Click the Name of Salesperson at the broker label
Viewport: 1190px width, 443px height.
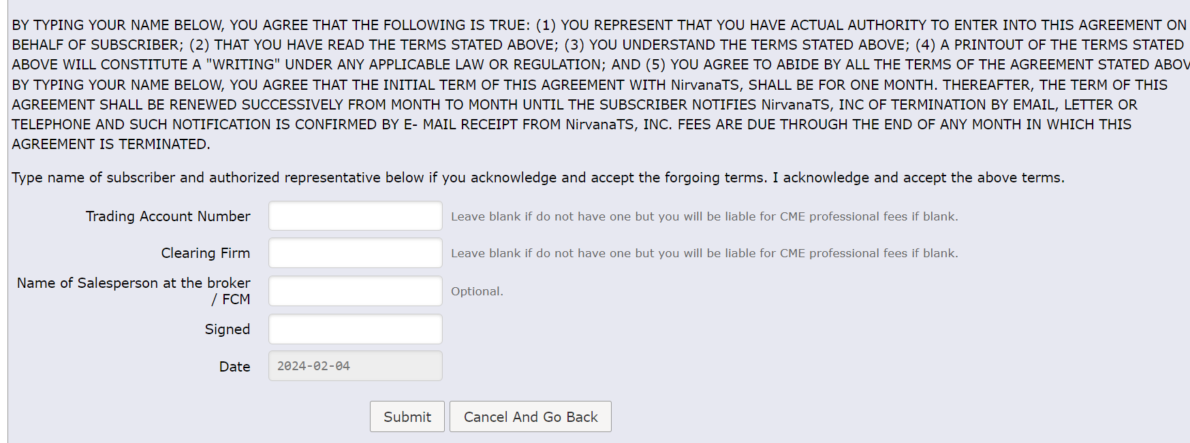point(134,283)
